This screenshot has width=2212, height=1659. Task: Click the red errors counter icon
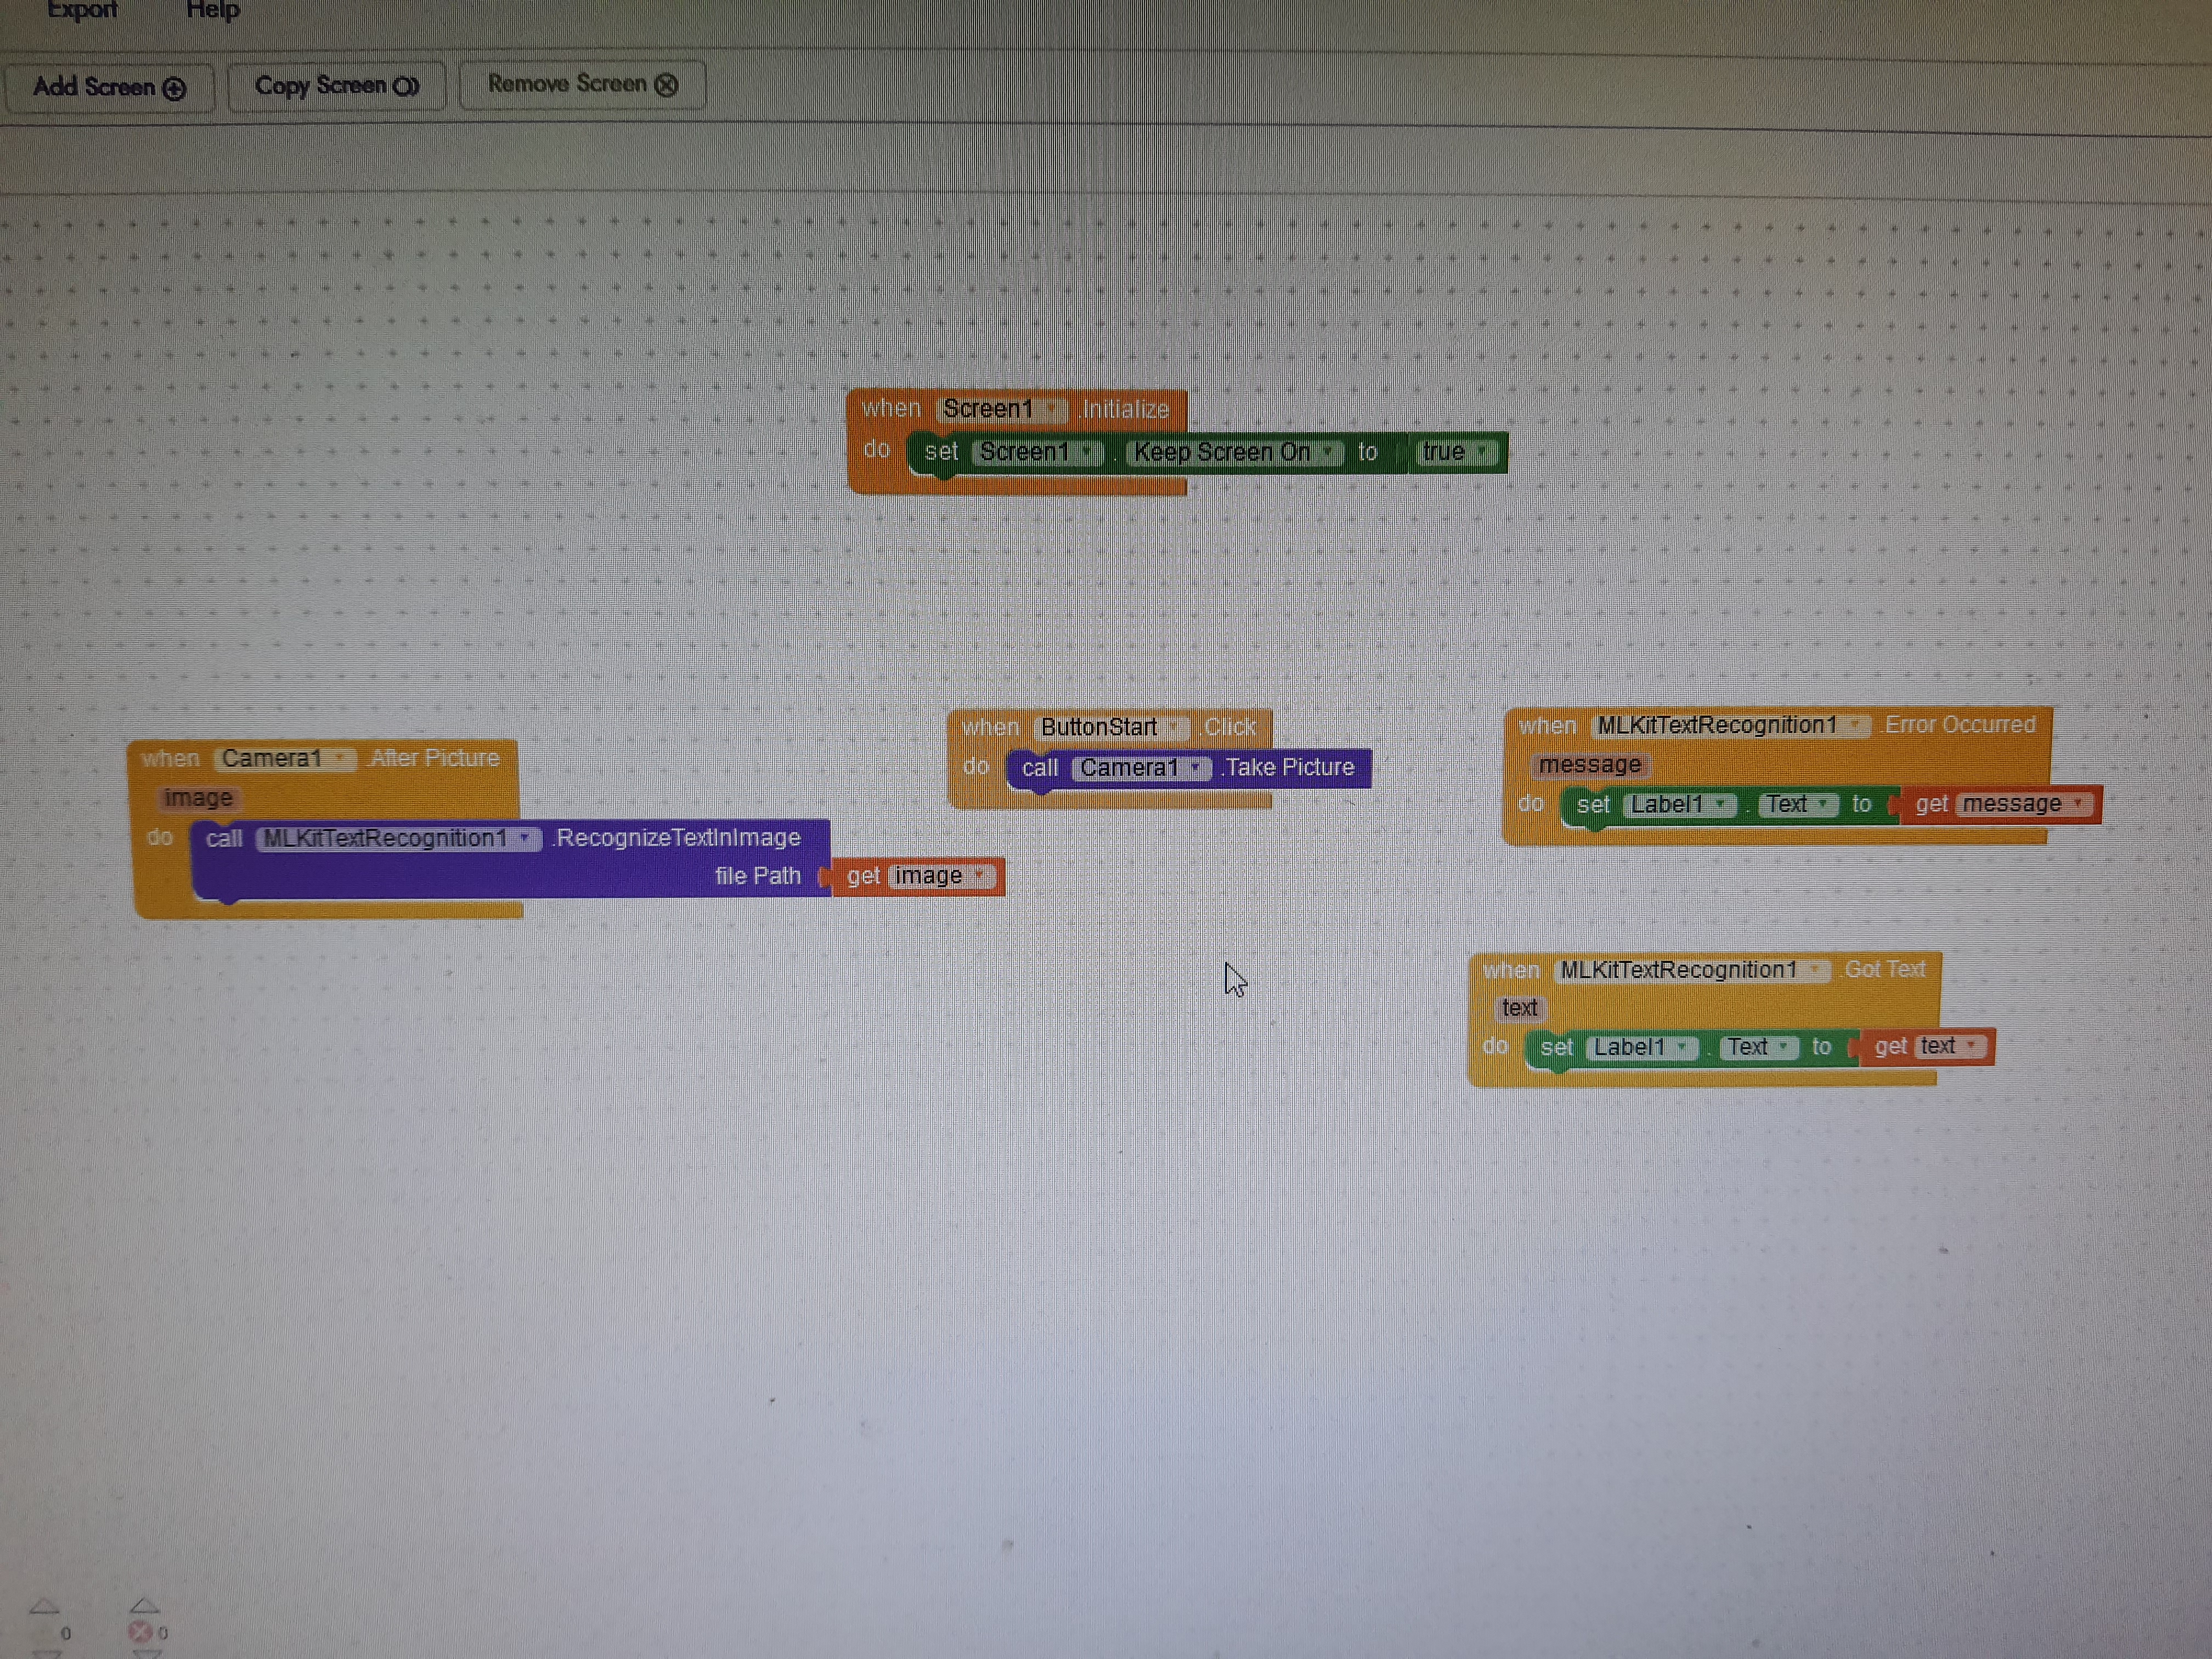click(x=140, y=1632)
